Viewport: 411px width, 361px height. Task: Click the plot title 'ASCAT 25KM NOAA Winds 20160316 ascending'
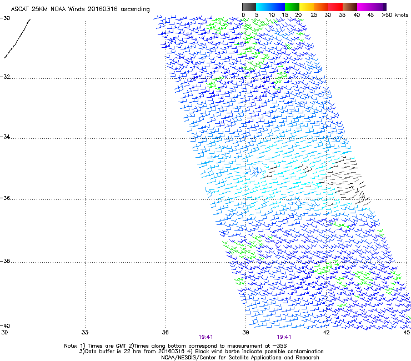tap(80, 9)
